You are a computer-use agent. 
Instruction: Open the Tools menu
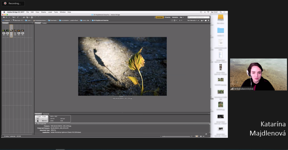coord(56,12)
